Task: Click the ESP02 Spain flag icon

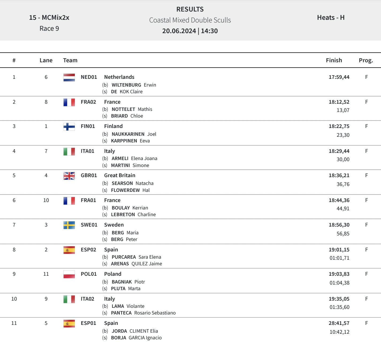Action: click(69, 250)
